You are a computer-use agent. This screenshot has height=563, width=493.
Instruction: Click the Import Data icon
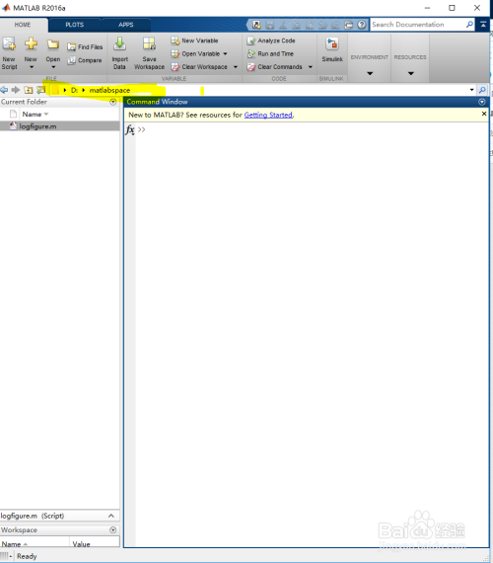119,43
